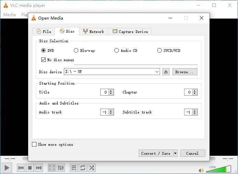Screen dimensions: 238x174
Task: Toggle random shuffle playback icon
Action: point(92,168)
